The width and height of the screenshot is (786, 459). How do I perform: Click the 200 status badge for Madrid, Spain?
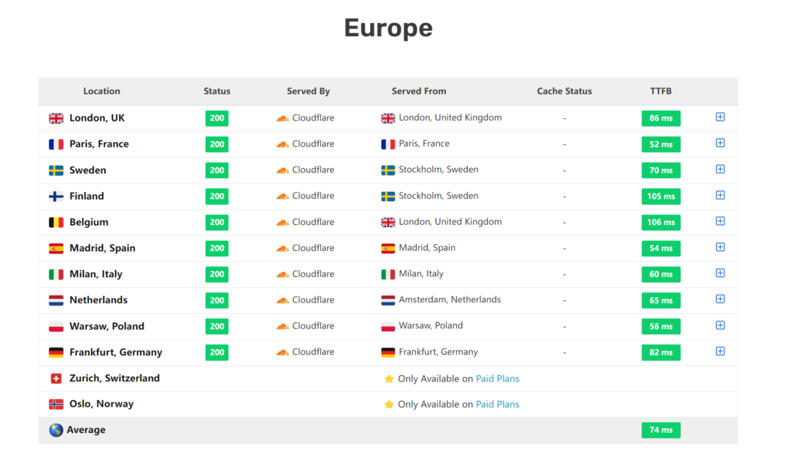pos(216,249)
